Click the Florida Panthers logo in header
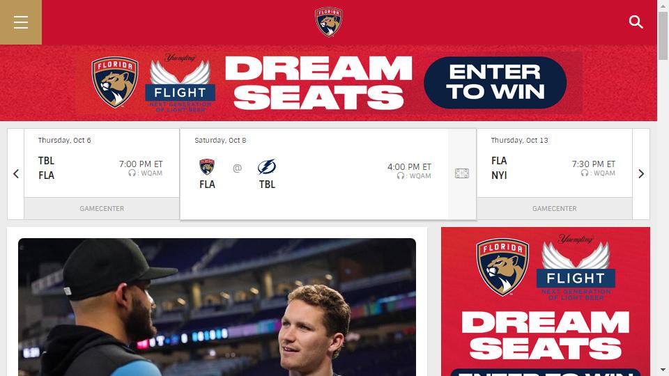669x376 pixels. point(328,22)
